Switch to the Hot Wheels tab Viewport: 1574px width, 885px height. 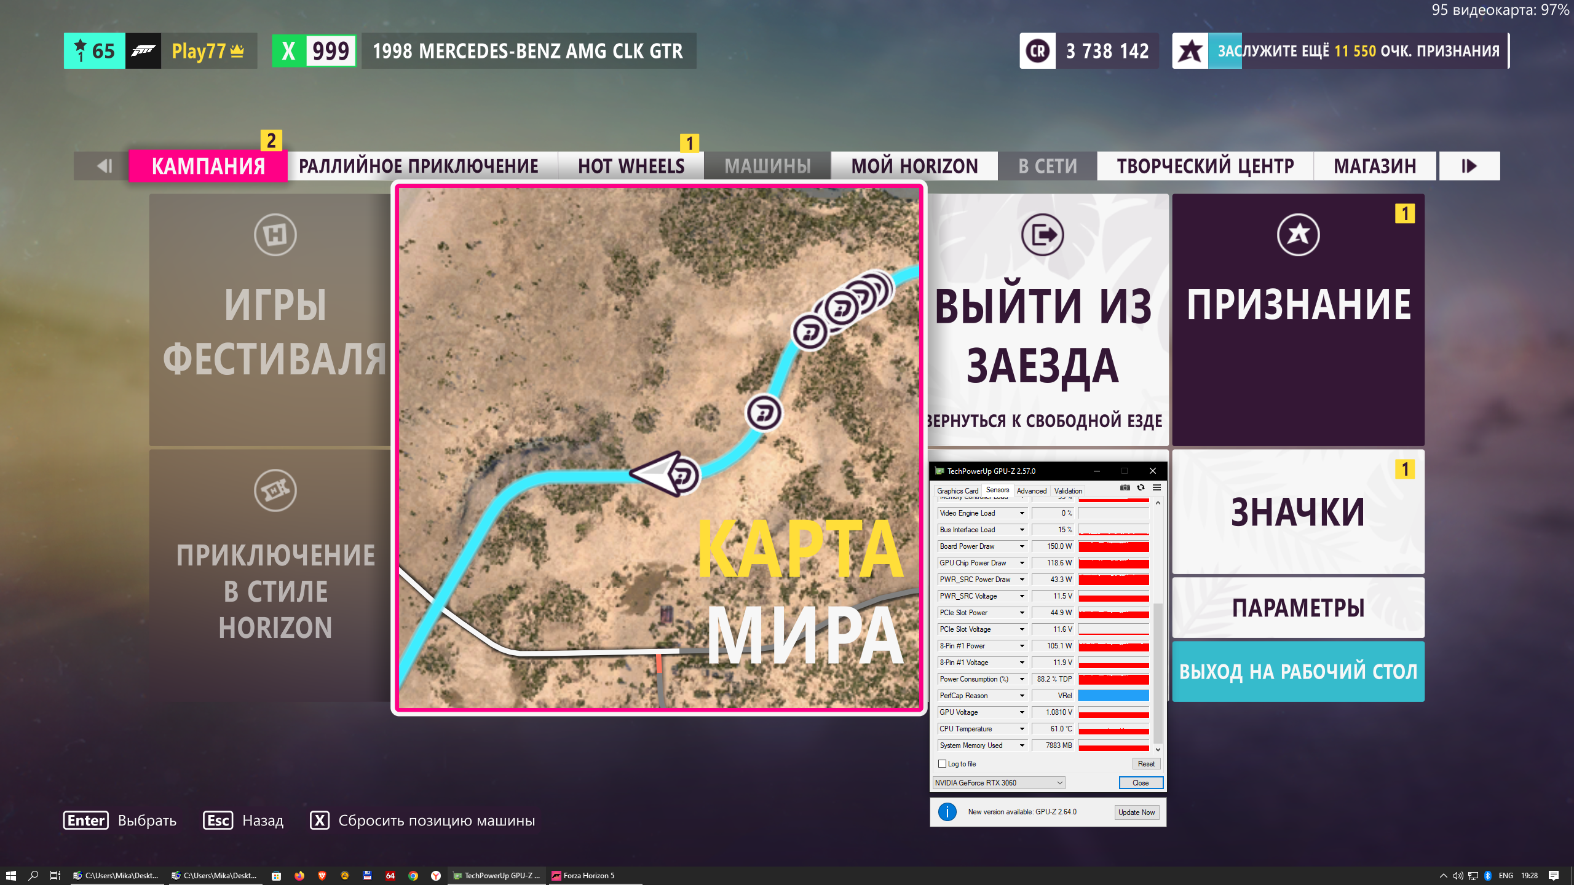tap(631, 166)
